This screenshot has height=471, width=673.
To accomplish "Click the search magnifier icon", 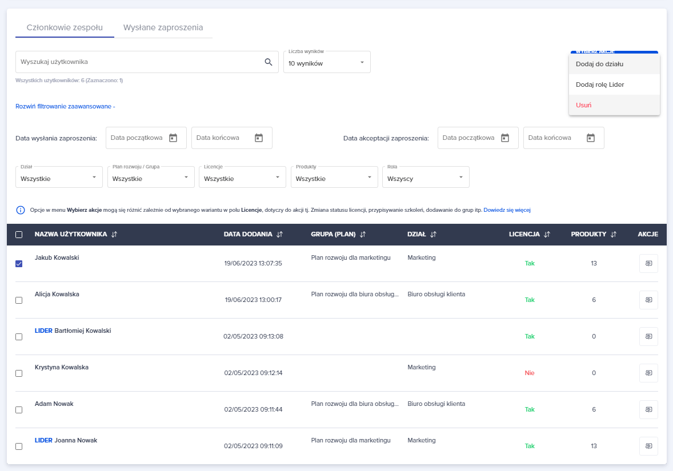I will point(269,62).
